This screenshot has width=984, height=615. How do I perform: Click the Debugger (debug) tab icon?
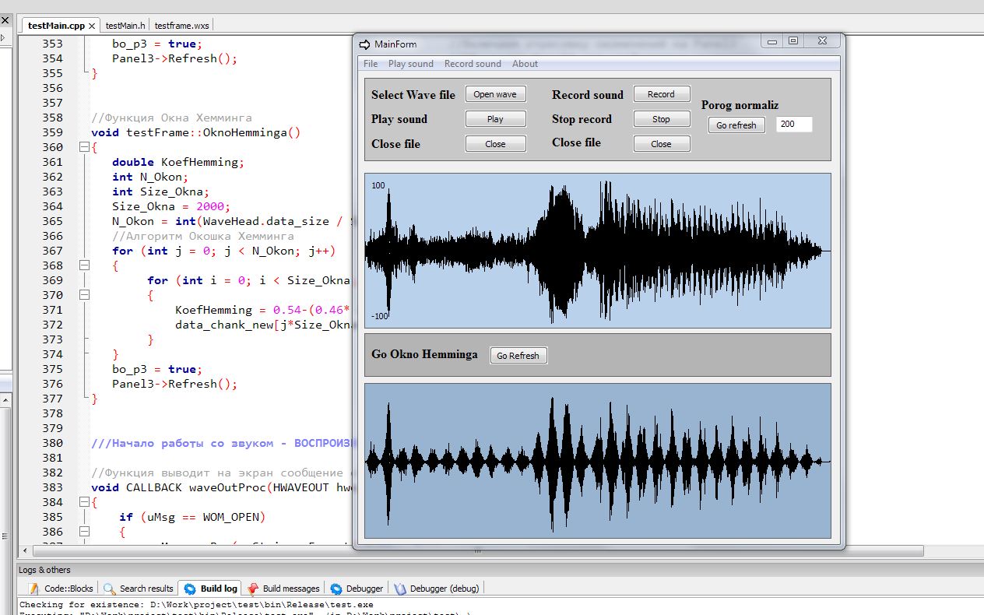(x=400, y=589)
